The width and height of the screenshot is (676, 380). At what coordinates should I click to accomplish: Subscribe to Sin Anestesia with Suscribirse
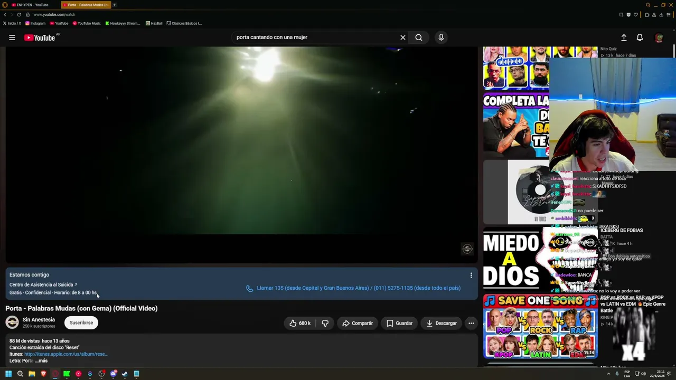tap(81, 322)
